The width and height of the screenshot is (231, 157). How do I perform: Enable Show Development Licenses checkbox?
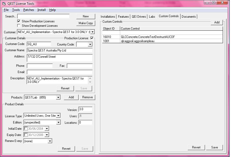(19, 26)
